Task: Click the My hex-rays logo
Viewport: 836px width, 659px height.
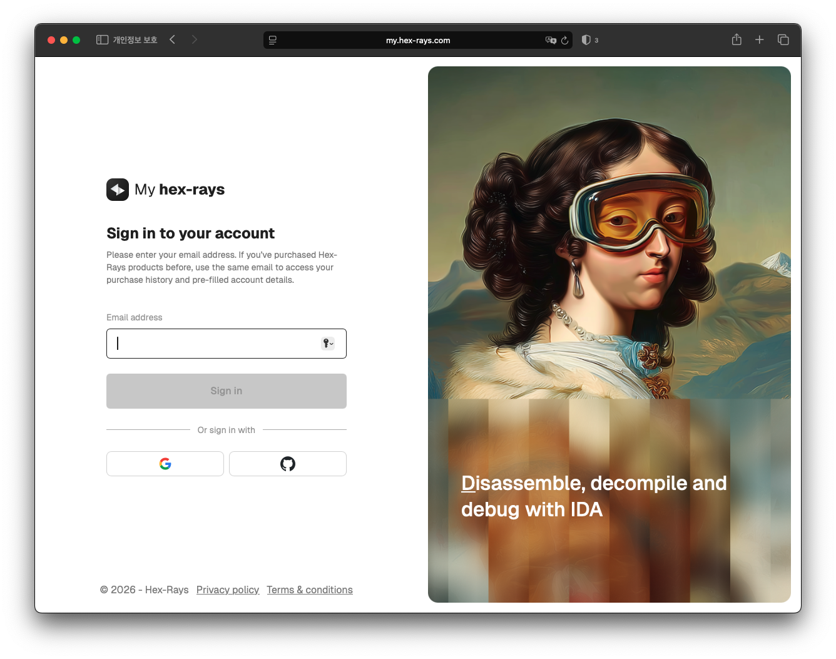Action: point(166,190)
